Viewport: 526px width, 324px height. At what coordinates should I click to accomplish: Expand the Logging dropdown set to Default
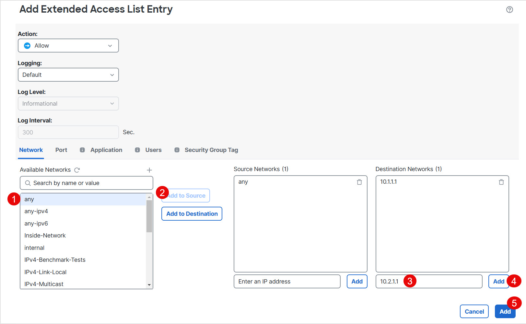(68, 75)
